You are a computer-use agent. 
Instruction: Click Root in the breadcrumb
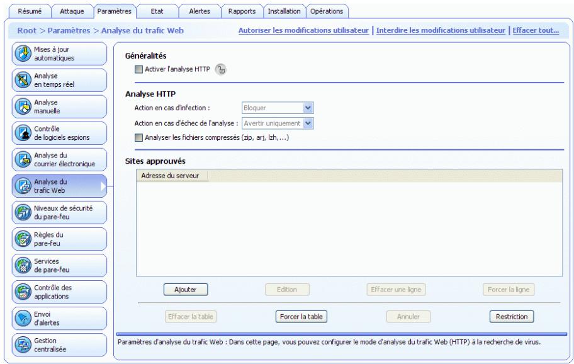[26, 30]
